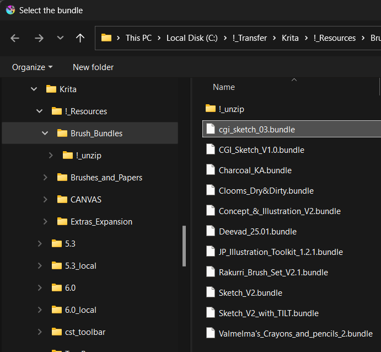Click the Forward navigation arrow
The width and height of the screenshot is (381, 352).
pyautogui.click(x=39, y=38)
